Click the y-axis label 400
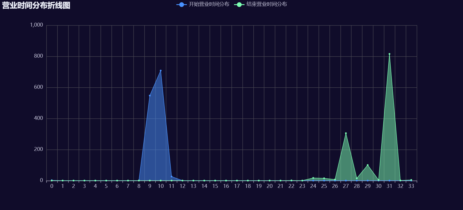The width and height of the screenshot is (463, 210). [38, 118]
